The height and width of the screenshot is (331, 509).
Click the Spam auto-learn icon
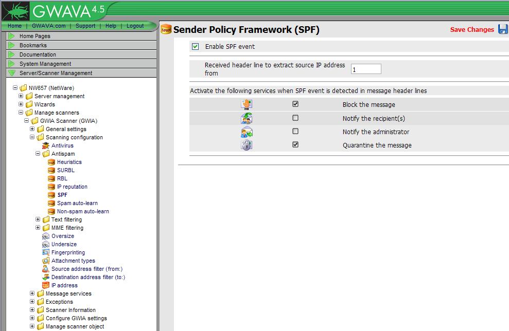[x=51, y=203]
